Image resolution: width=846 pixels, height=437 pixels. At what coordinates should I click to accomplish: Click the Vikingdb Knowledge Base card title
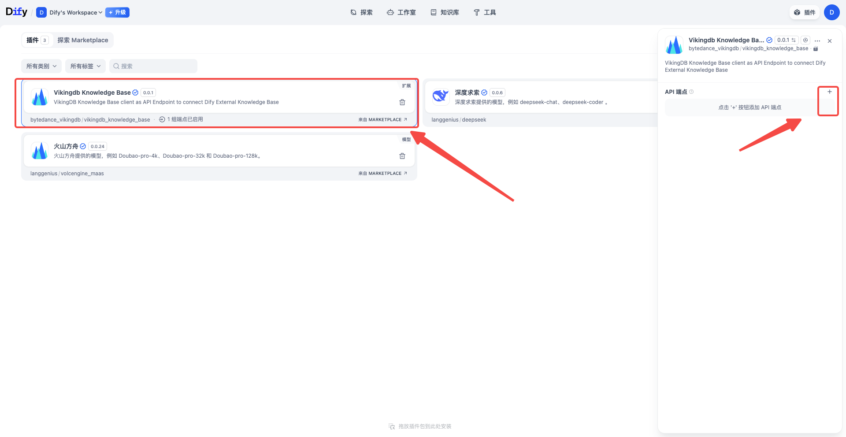pyautogui.click(x=92, y=93)
